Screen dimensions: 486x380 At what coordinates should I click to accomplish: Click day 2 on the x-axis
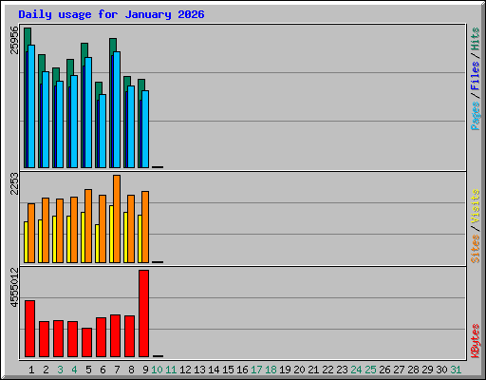[46, 370]
